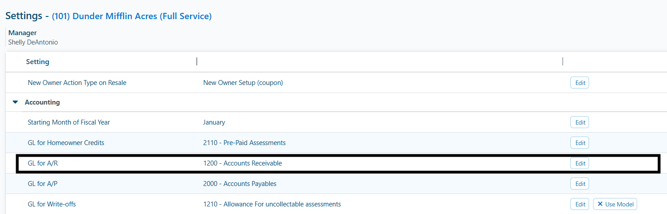Click the New Owner Setup (coupon) value
The image size is (667, 214).
(243, 83)
